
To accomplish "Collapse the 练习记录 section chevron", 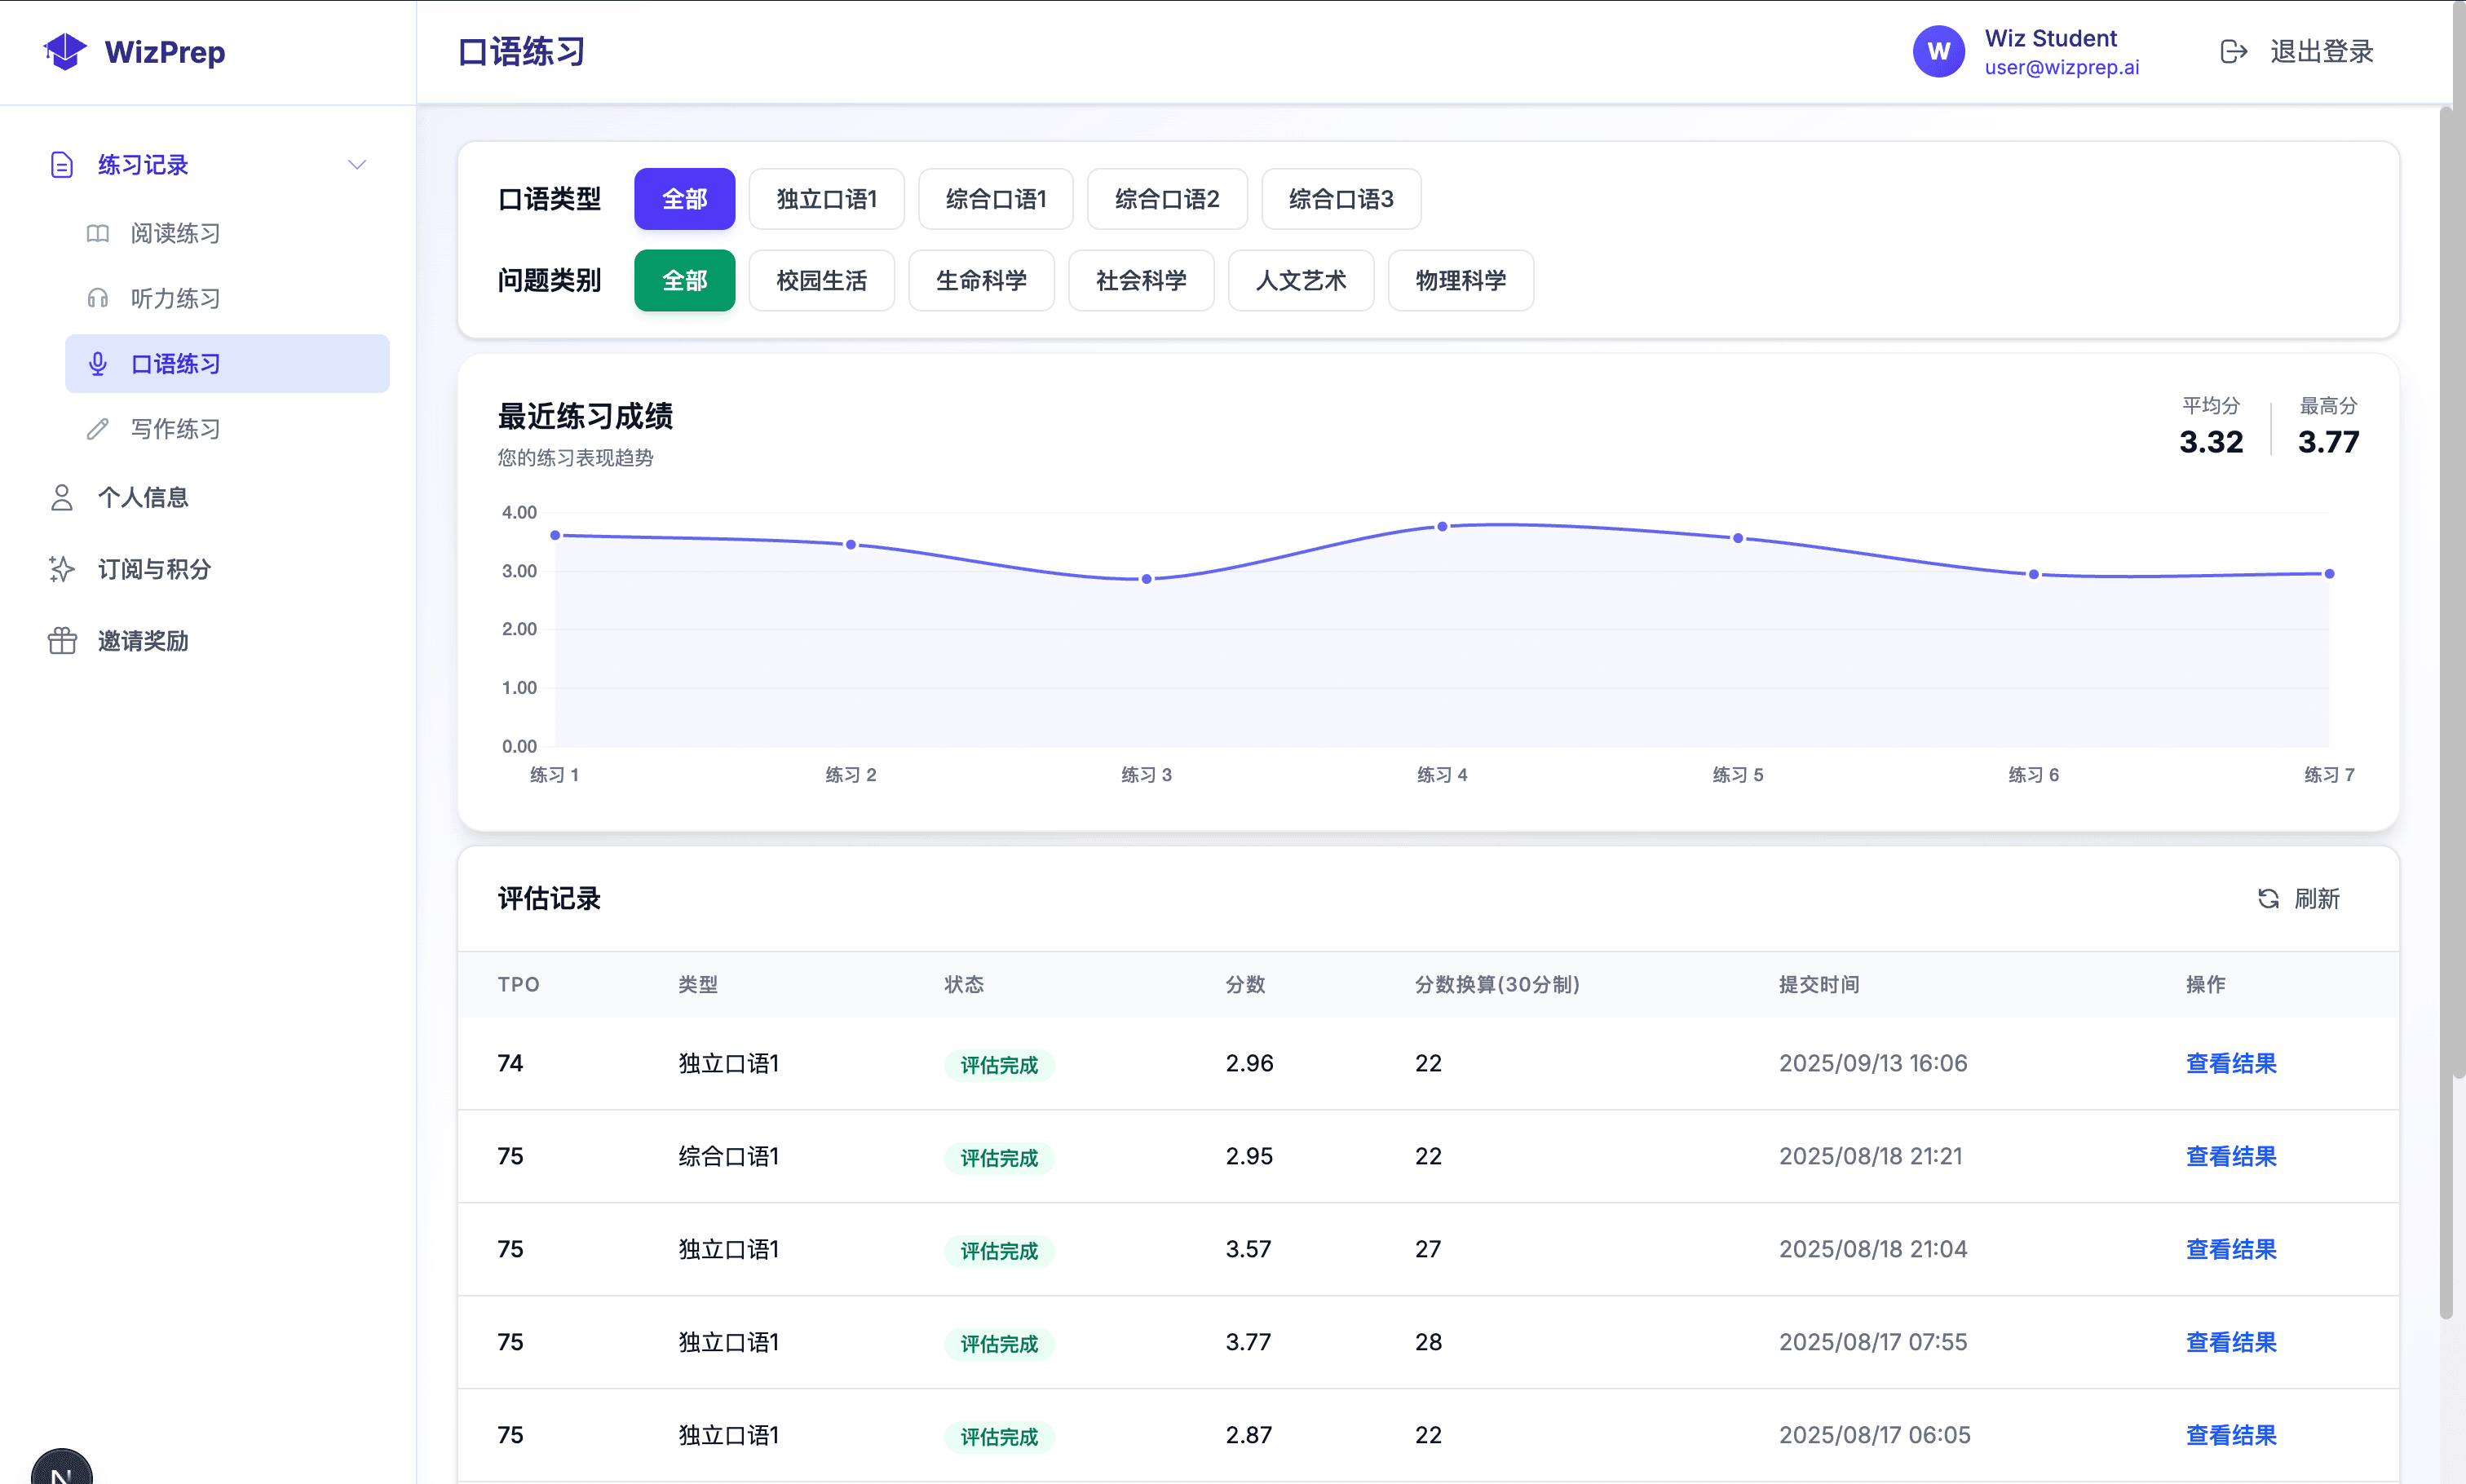I will (x=357, y=163).
